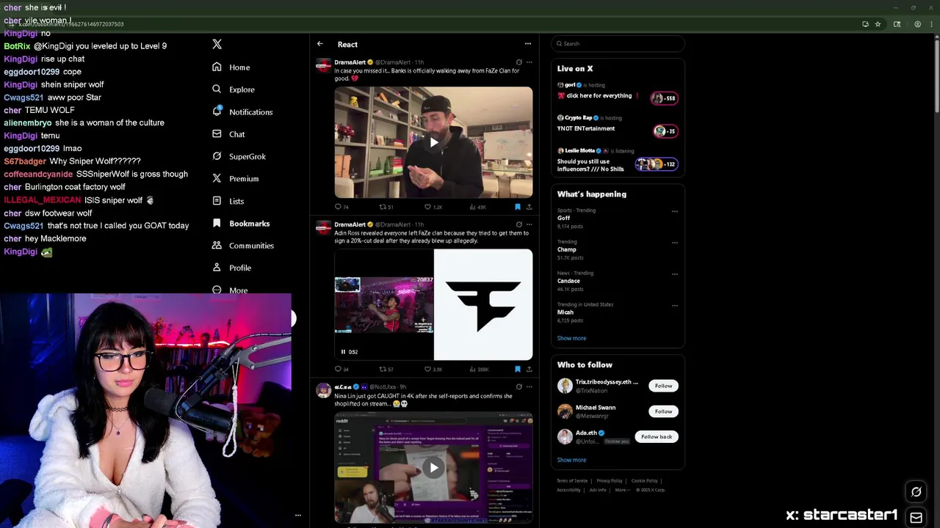The height and width of the screenshot is (528, 940).
Task: Follow Michael Swann
Action: click(663, 411)
